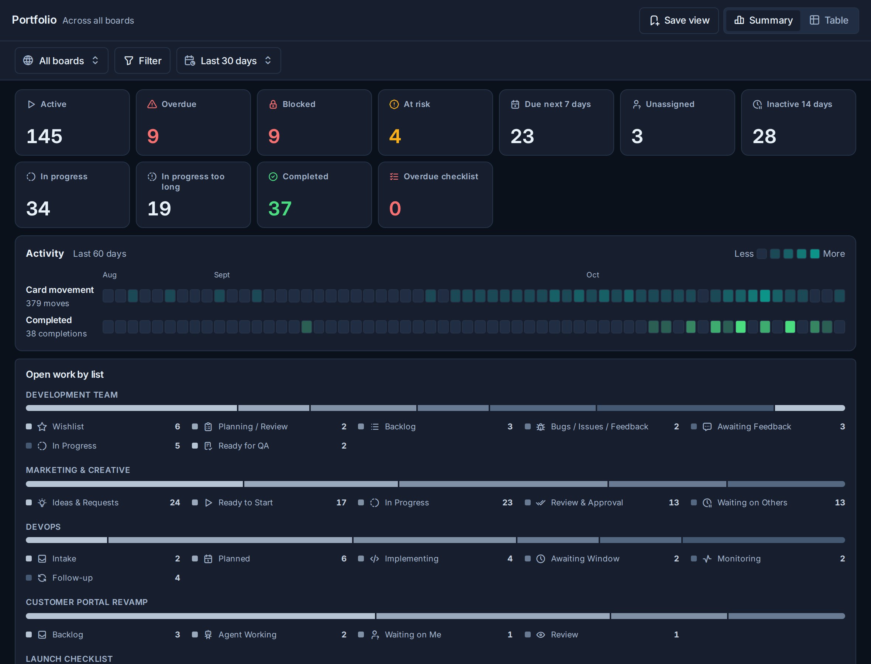Switch to the Summary view

tap(763, 20)
